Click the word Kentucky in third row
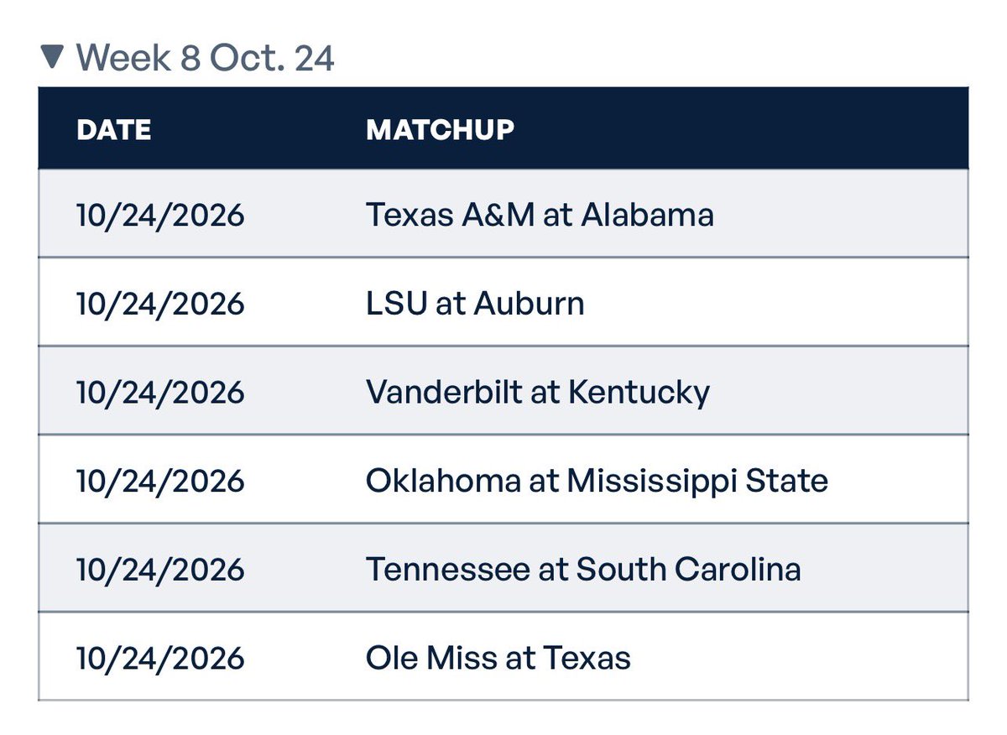The height and width of the screenshot is (735, 1007). [x=639, y=392]
